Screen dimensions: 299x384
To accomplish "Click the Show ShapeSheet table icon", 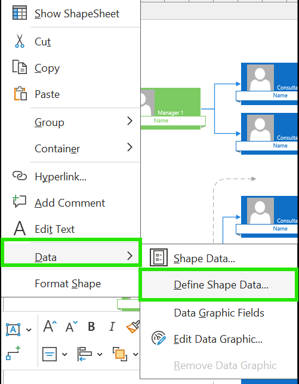I will point(19,13).
